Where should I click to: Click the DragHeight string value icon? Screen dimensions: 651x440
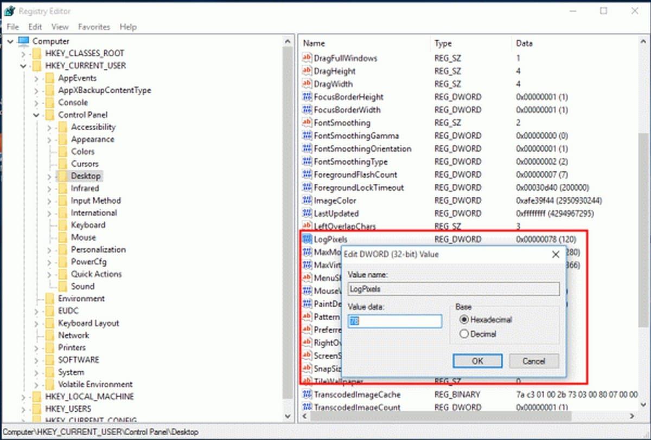tap(307, 71)
